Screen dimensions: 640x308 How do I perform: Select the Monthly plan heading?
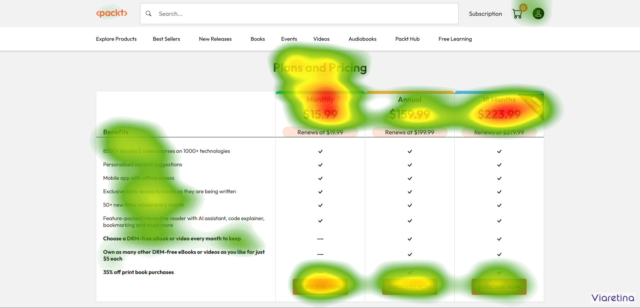coord(320,99)
